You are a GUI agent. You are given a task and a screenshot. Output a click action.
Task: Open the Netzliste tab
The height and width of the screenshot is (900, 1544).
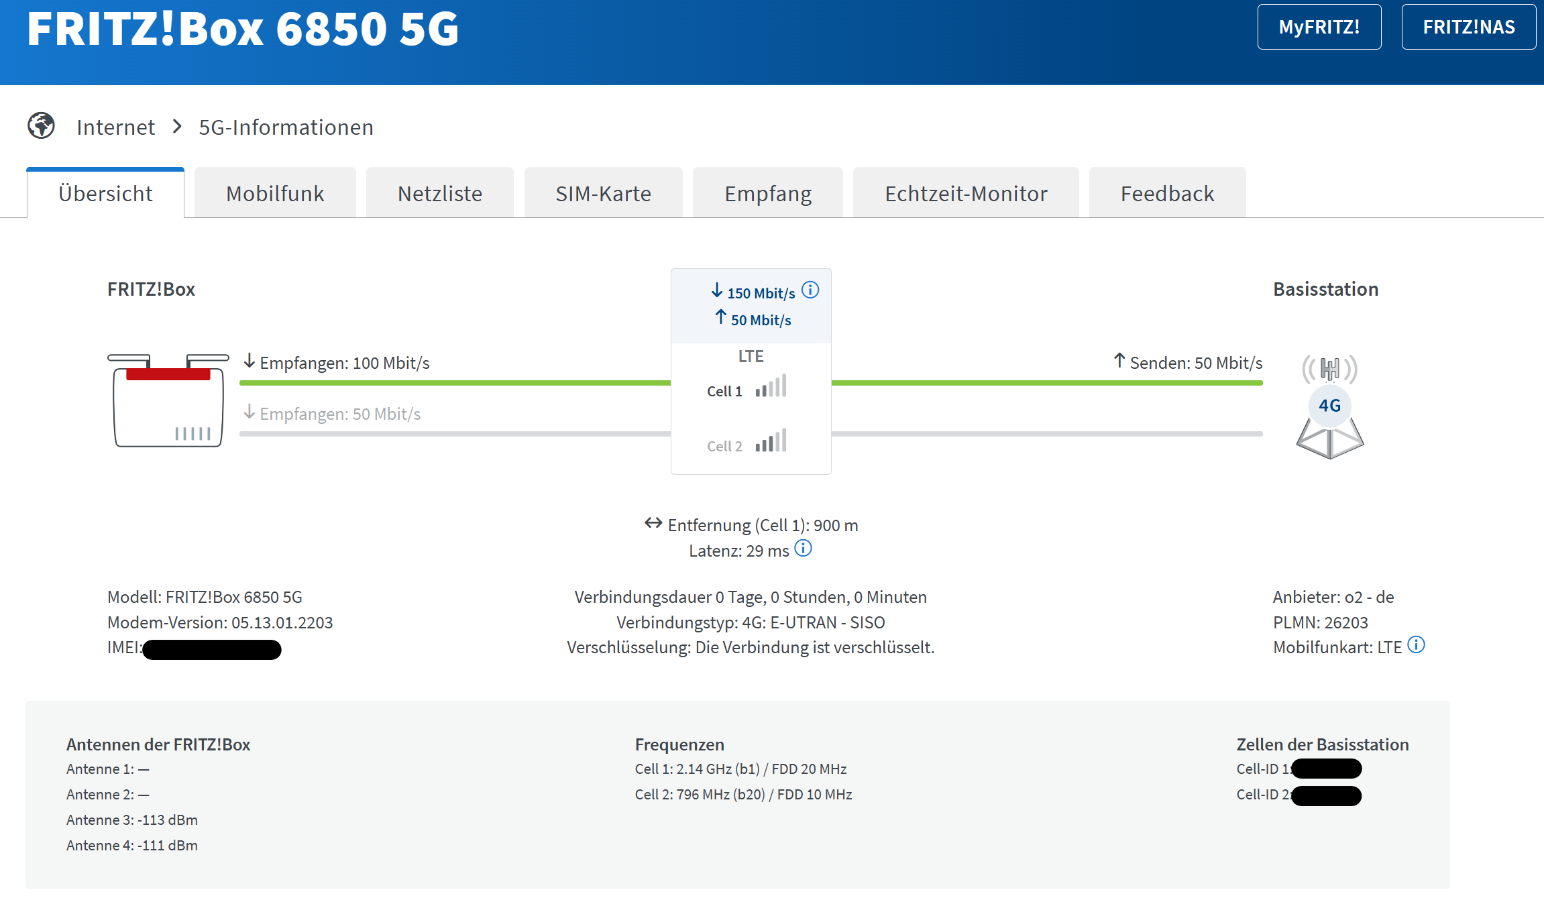439,194
